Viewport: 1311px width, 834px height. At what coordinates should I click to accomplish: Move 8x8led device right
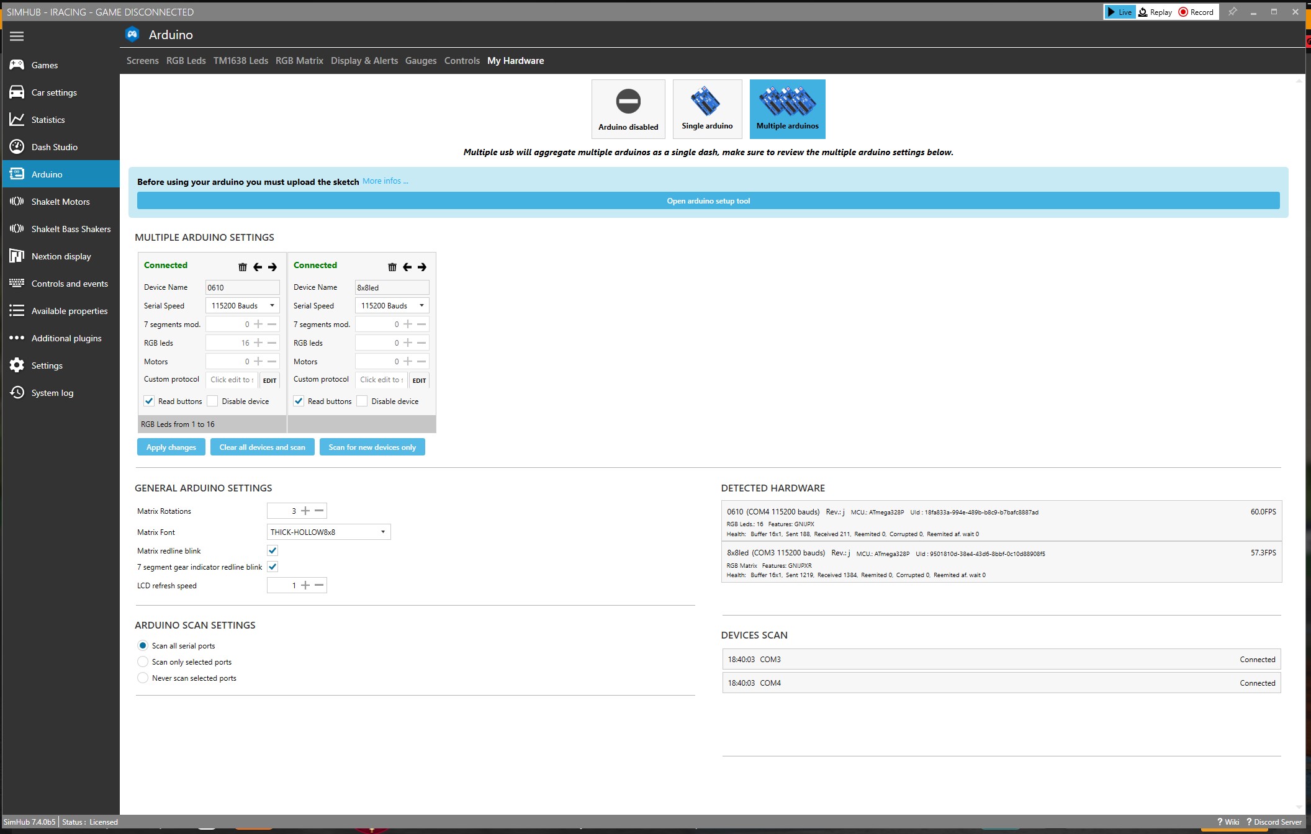(422, 267)
